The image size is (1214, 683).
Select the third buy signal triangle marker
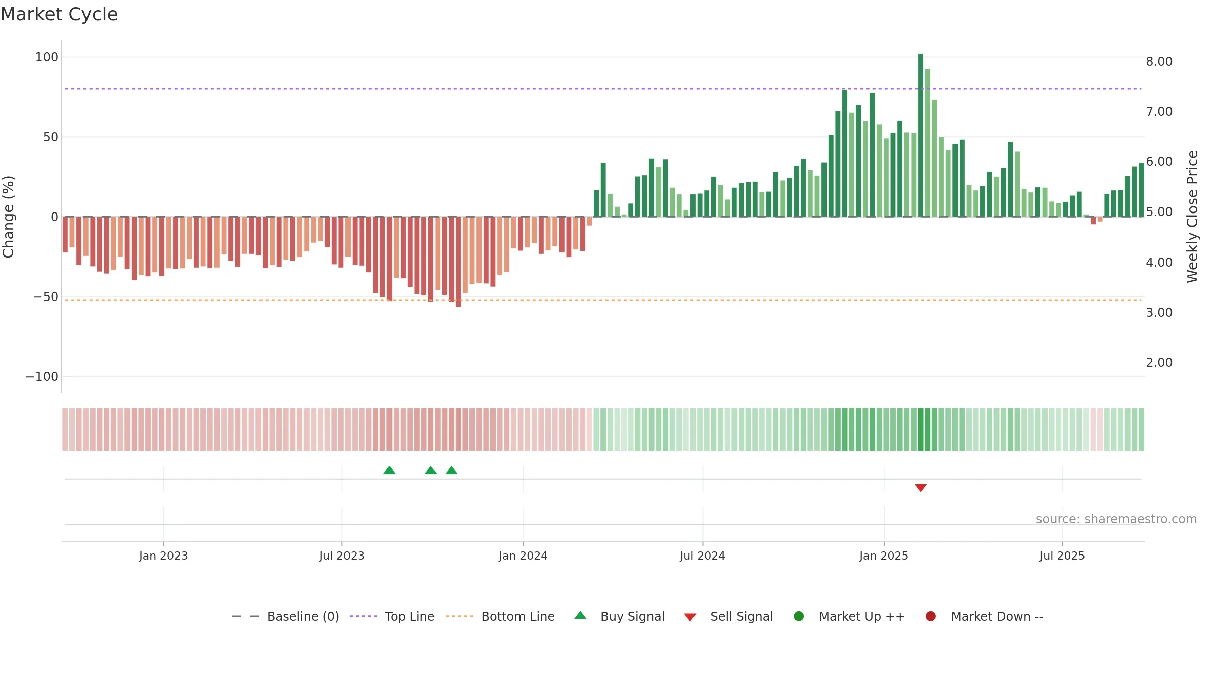click(x=452, y=471)
